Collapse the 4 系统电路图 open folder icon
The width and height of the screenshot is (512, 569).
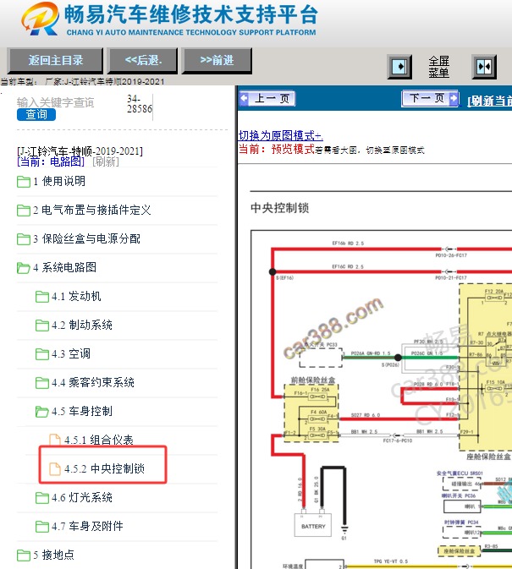(24, 268)
